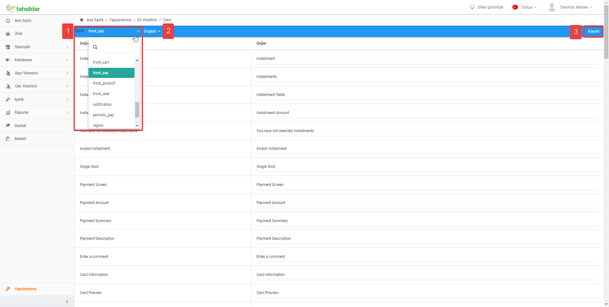The image size is (609, 307).
Task: Edit the Enter a comment value field
Action: [427, 257]
